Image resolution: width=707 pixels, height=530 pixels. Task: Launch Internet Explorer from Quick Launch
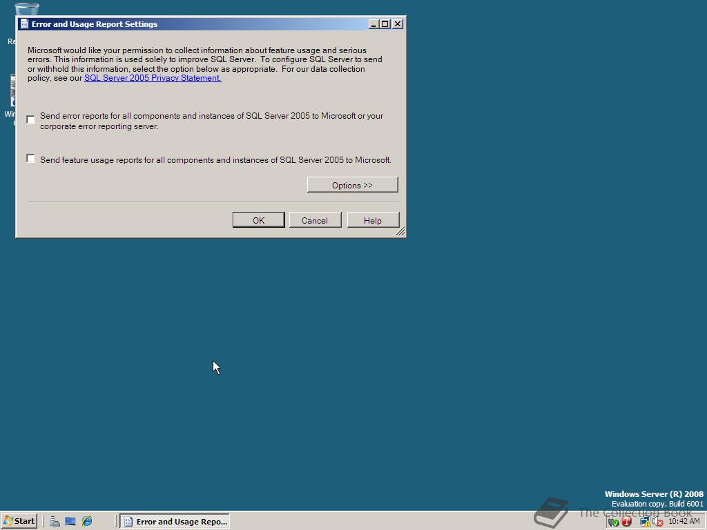click(87, 522)
